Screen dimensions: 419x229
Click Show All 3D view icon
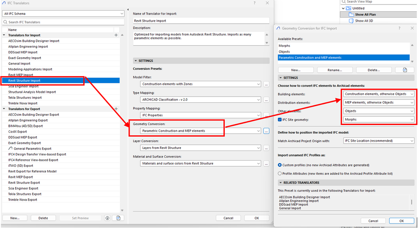pos(351,20)
